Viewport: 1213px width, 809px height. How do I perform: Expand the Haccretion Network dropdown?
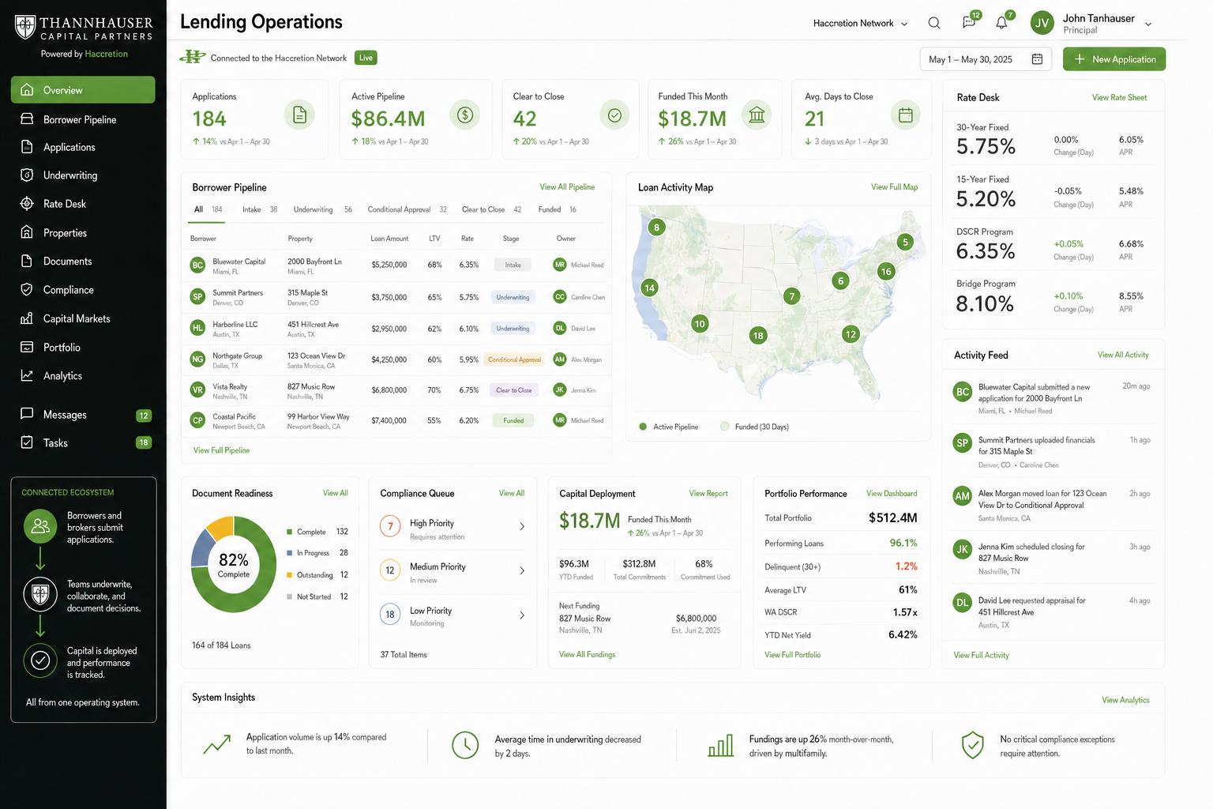tap(861, 24)
